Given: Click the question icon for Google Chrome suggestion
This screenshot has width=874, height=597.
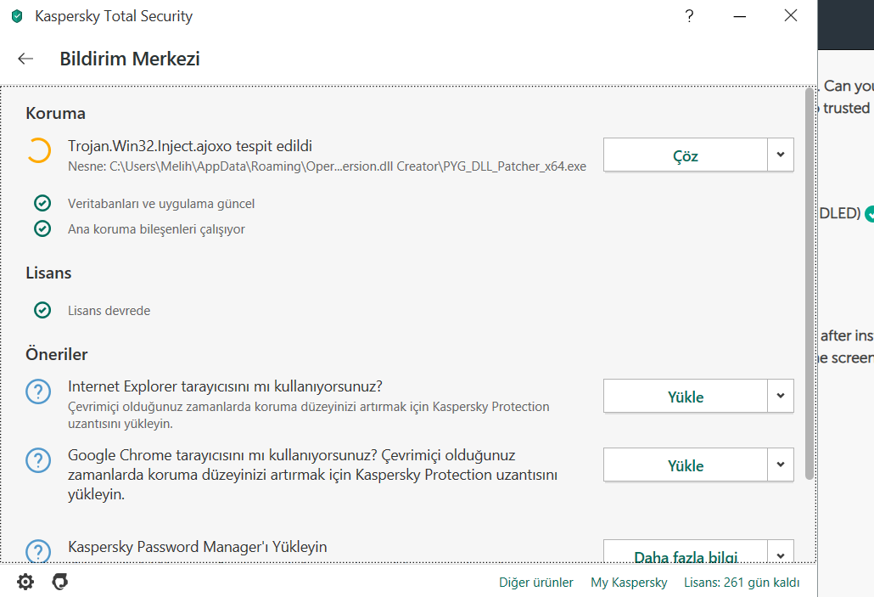Looking at the screenshot, I should 38,460.
